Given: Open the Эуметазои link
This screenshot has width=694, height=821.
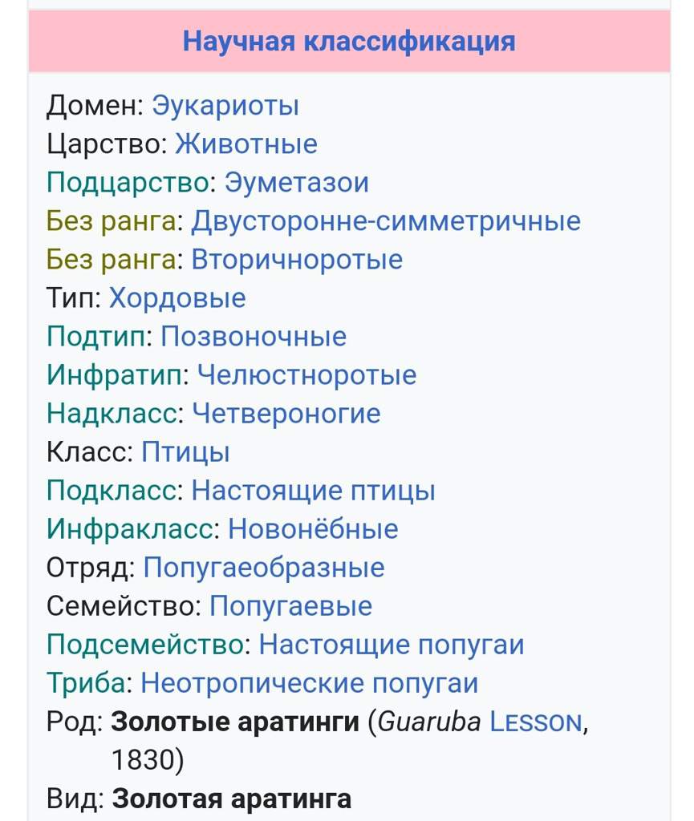Looking at the screenshot, I should pyautogui.click(x=296, y=183).
